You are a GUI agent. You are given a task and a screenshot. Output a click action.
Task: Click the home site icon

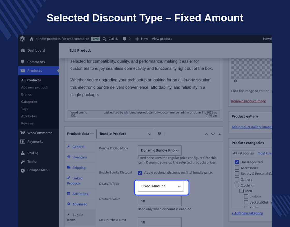[31, 39]
